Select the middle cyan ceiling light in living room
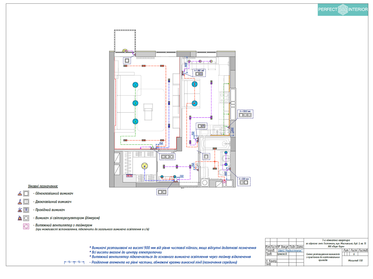The height and width of the screenshot is (279, 373). (135, 103)
